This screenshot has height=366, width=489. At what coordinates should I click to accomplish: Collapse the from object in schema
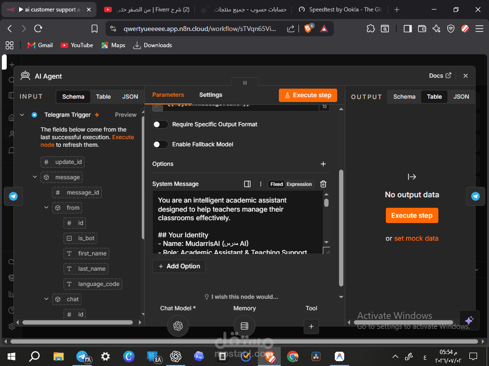[x=46, y=208]
